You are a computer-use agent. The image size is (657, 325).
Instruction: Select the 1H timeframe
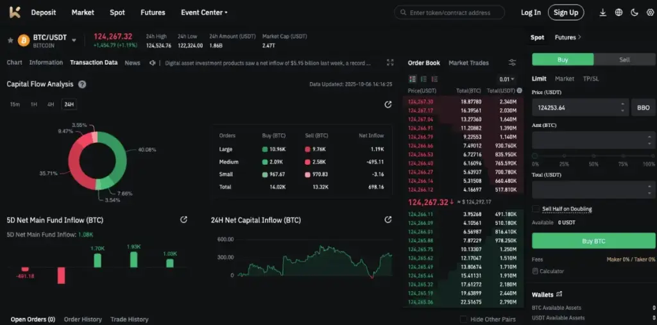click(33, 104)
